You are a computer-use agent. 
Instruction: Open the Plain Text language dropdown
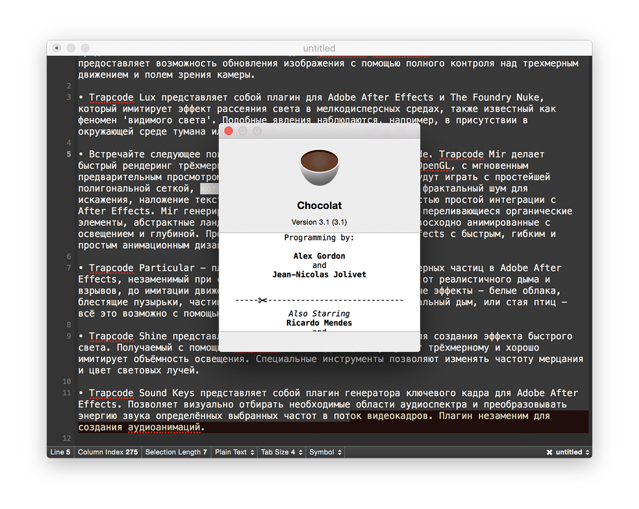[234, 452]
